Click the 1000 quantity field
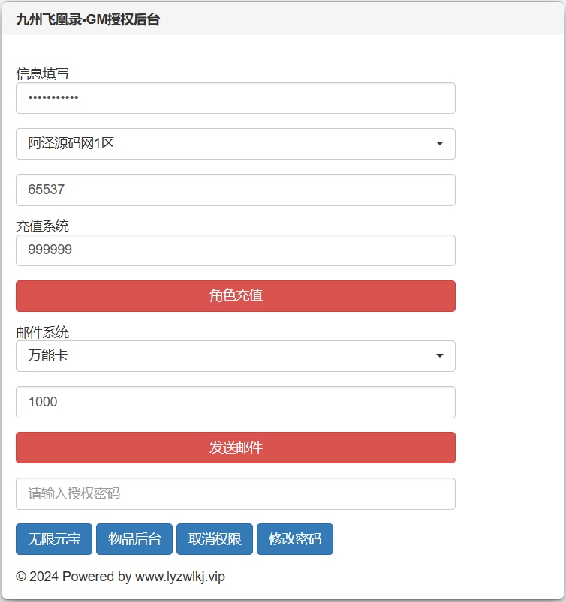The image size is (566, 602). (x=235, y=403)
